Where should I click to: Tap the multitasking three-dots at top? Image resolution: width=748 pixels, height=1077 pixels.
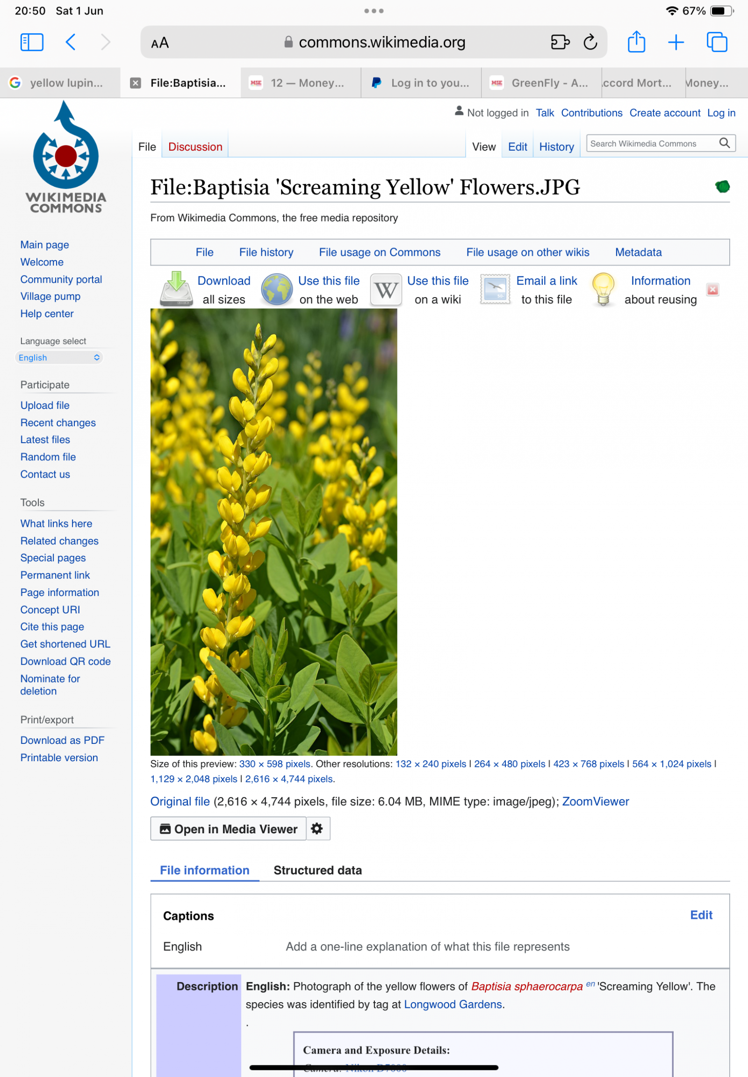(374, 11)
